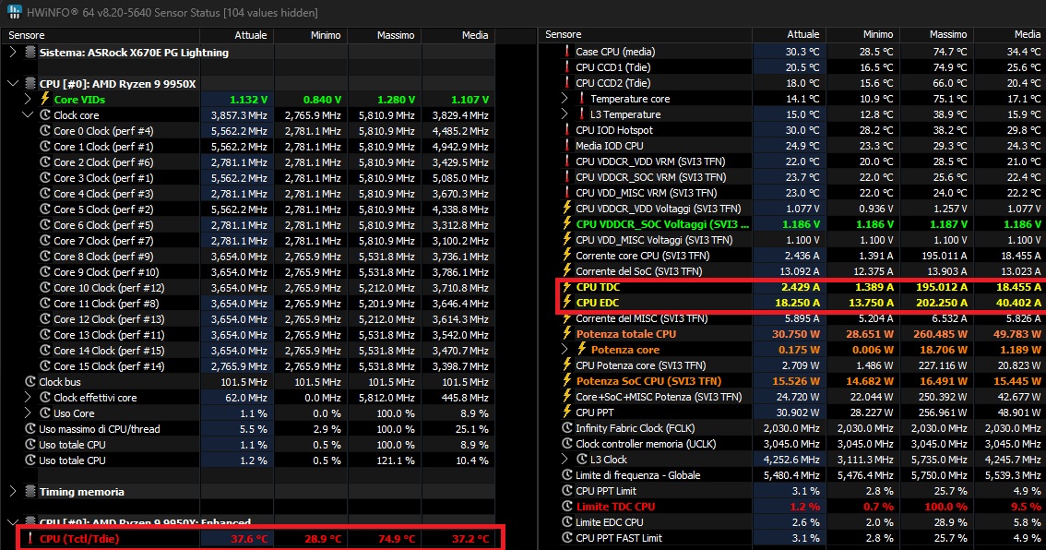Click the lightning icon beside Core VIDs
The image size is (1046, 550).
44,99
